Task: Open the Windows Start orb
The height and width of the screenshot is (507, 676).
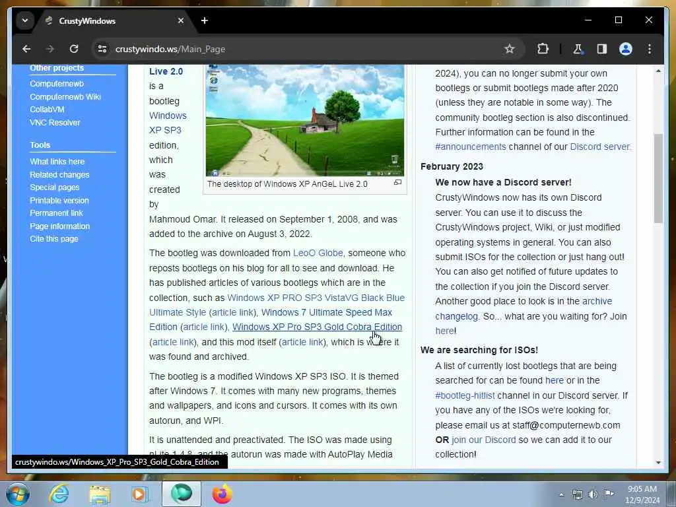Action: pos(18,494)
